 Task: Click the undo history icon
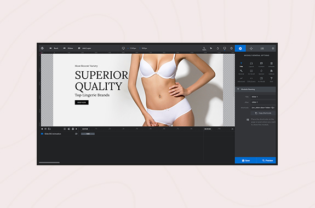click(x=218, y=48)
